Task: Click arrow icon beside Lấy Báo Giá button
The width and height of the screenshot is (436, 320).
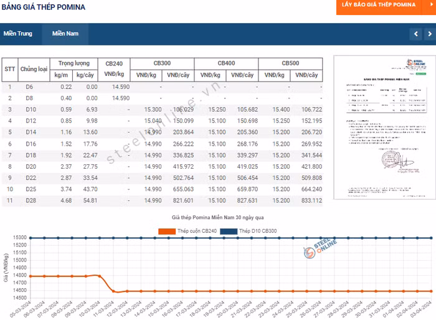Action: pyautogui.click(x=429, y=5)
